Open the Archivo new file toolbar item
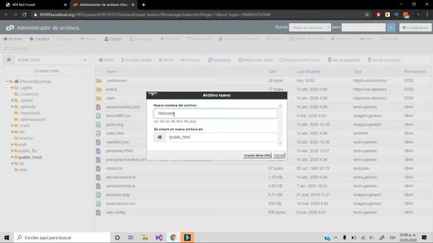This screenshot has height=243, width=433. pyautogui.click(x=14, y=39)
